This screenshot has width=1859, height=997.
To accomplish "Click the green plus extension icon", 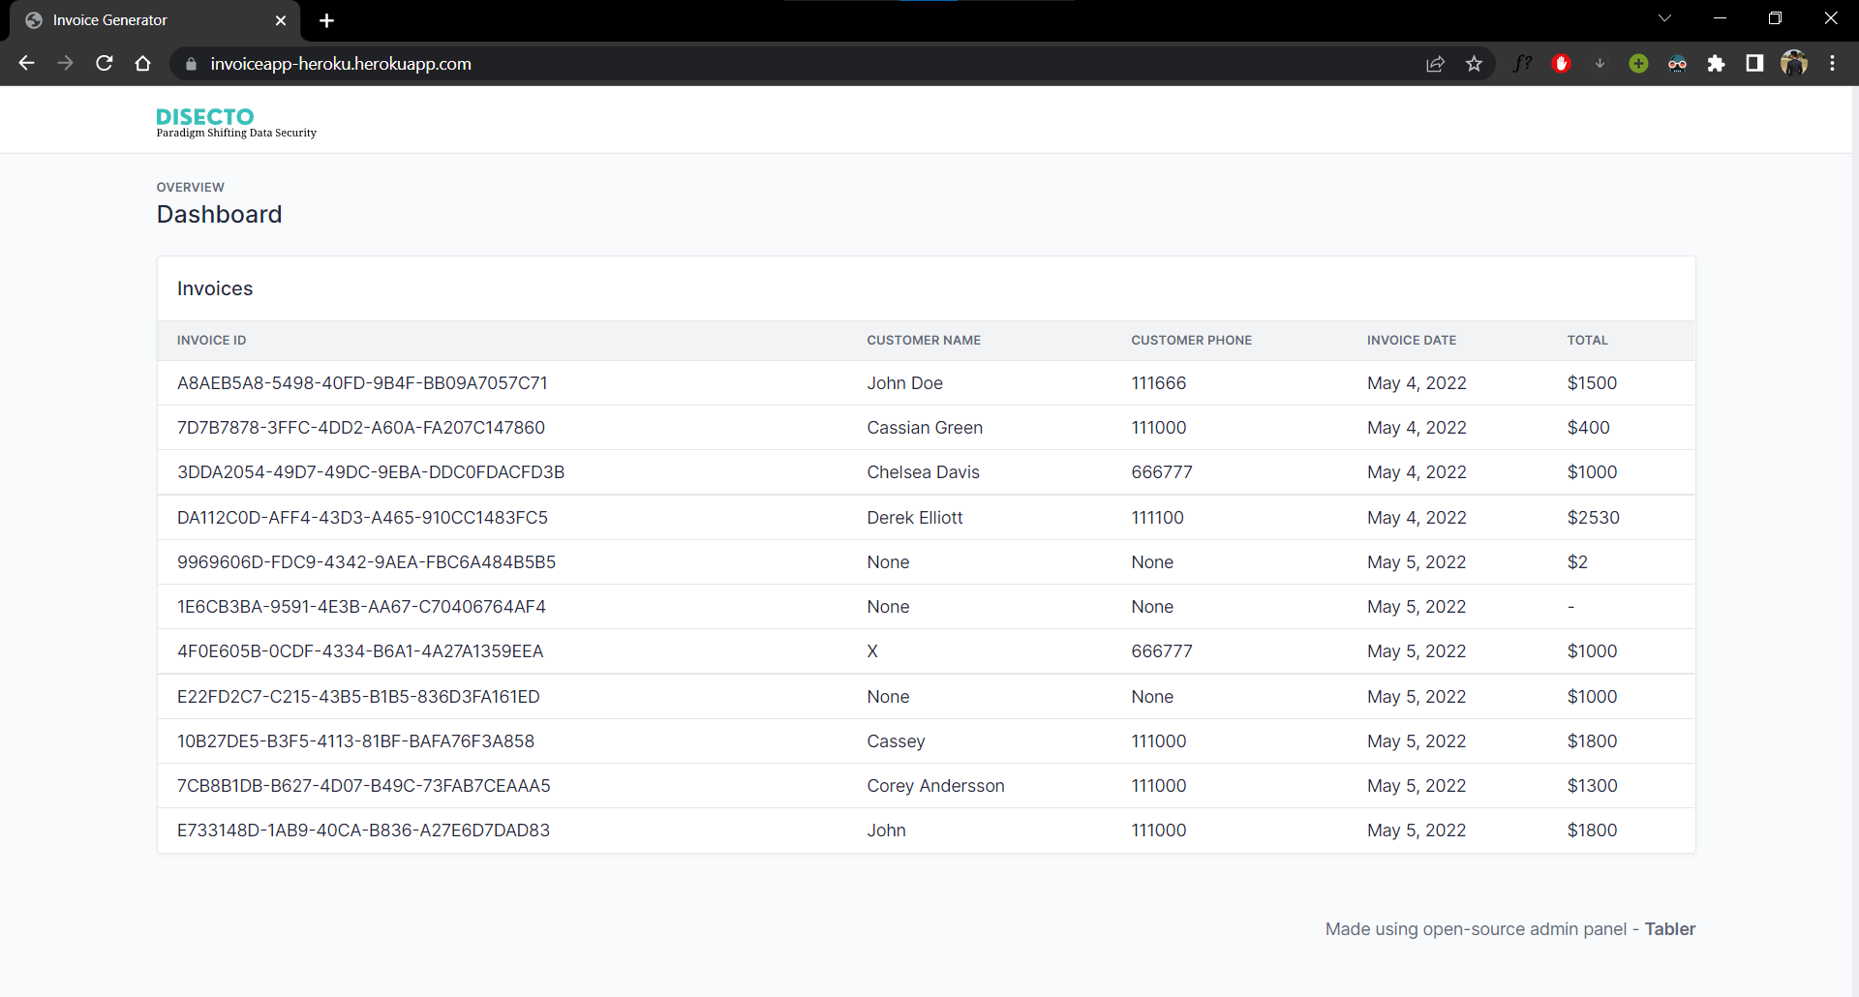I will pos(1637,63).
